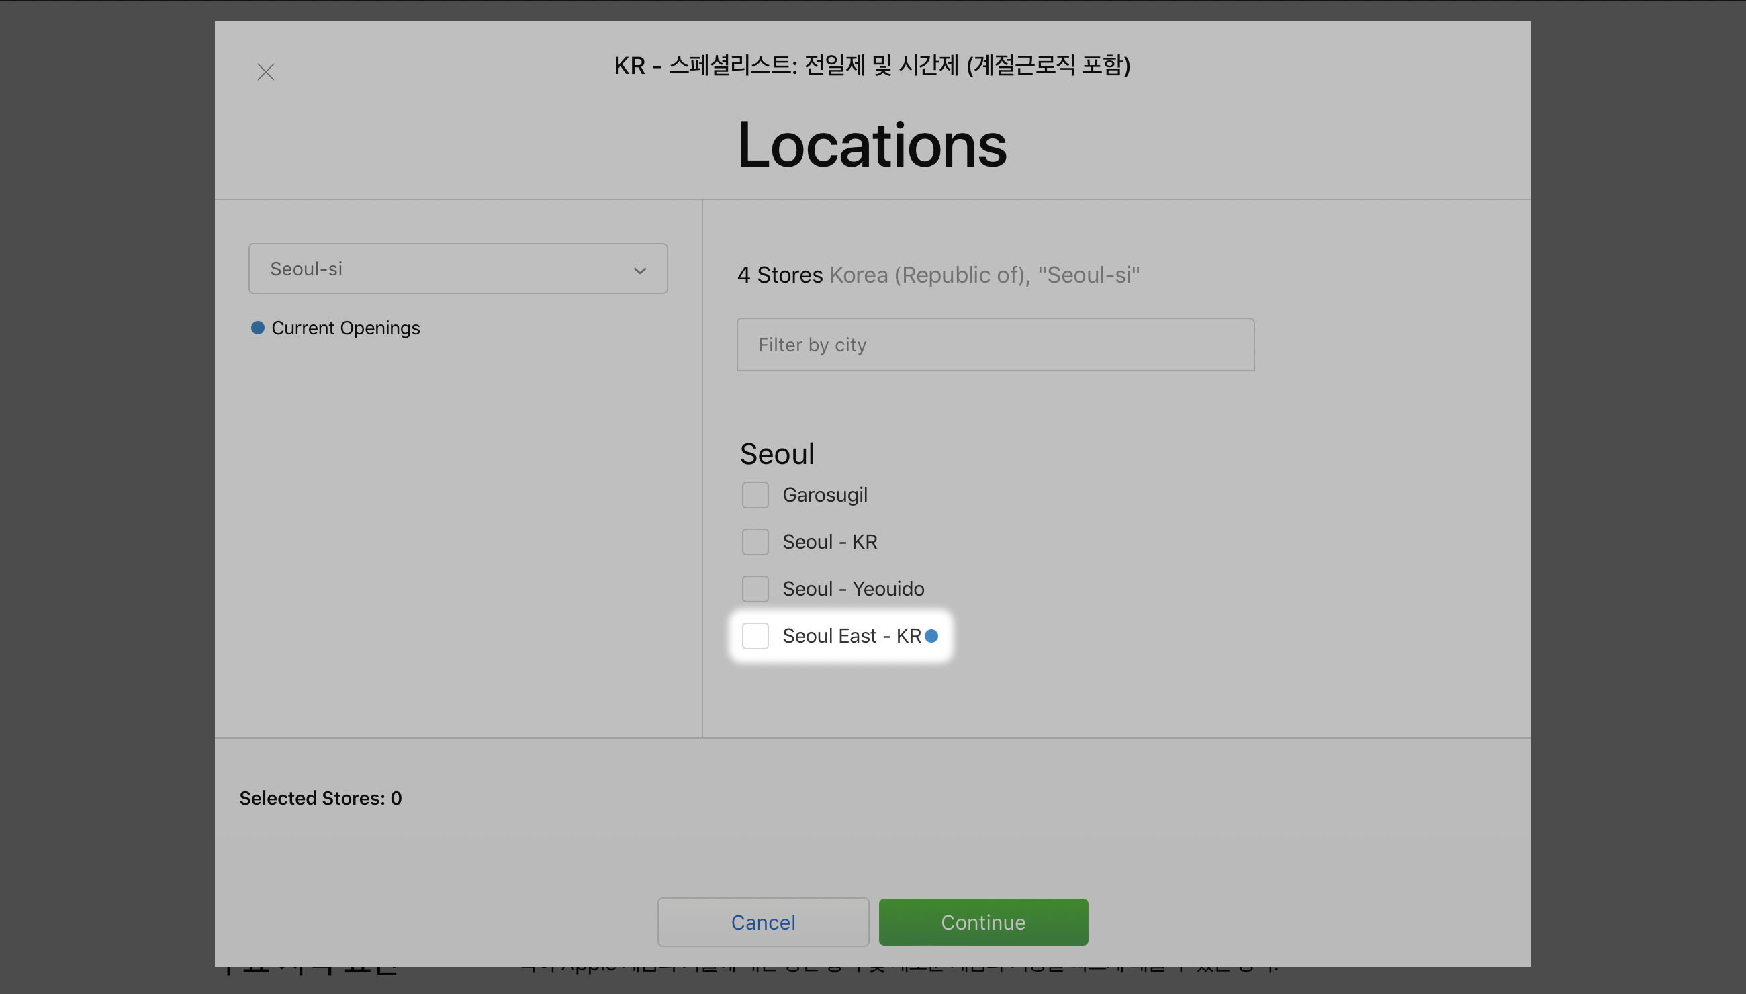Open the Seoul-si region dropdown

coord(457,269)
